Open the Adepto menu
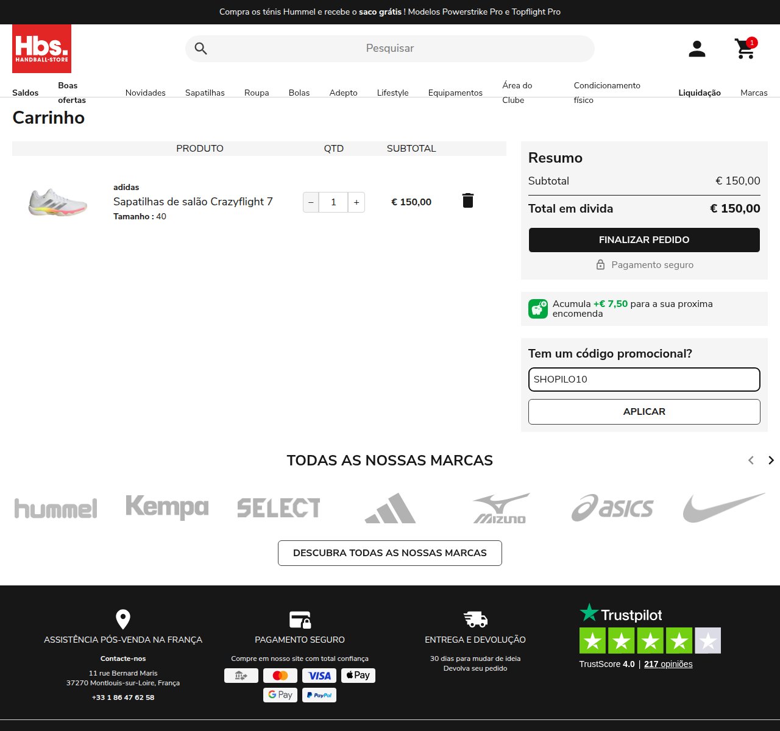The width and height of the screenshot is (780, 731). click(344, 93)
